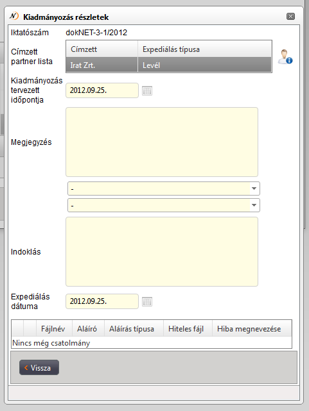Click the dokNET-3-1/2012 registration number
The height and width of the screenshot is (411, 309).
(x=96, y=33)
